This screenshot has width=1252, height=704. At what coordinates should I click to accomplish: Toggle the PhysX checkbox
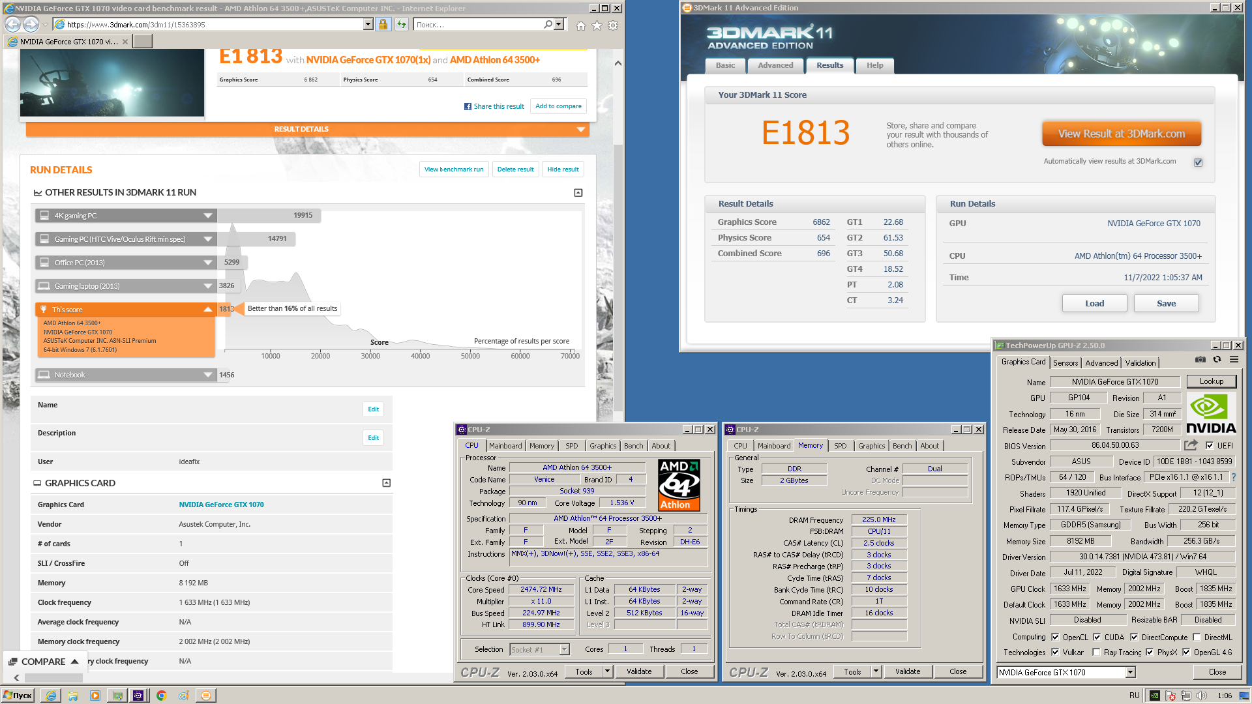1150,653
